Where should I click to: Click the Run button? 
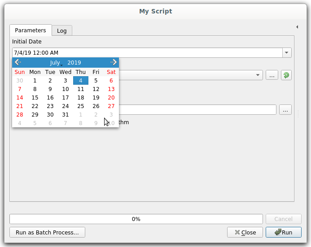[x=284, y=232]
